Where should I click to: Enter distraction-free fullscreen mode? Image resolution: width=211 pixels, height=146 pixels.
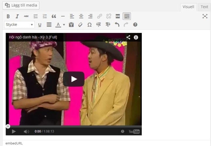click(205, 16)
